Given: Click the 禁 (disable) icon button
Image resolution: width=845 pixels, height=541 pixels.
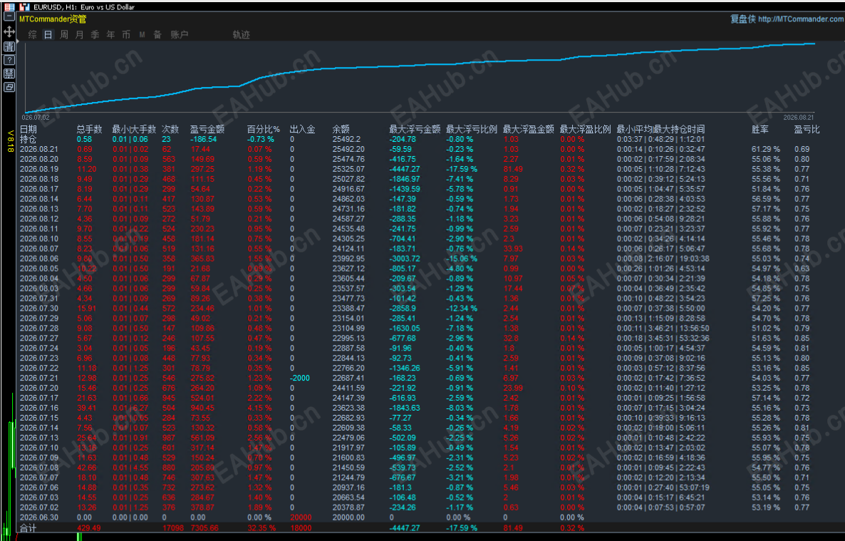Looking at the screenshot, I should (x=9, y=73).
